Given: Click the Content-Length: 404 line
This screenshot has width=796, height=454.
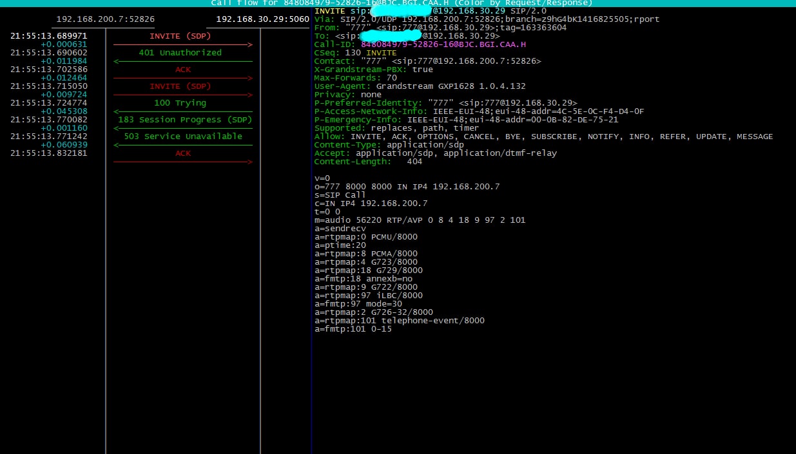Looking at the screenshot, I should pyautogui.click(x=369, y=162).
